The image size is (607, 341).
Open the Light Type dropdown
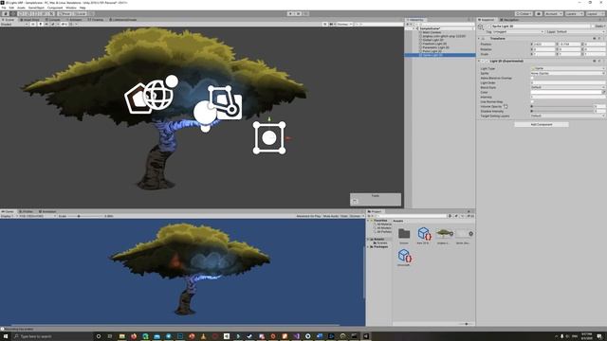click(567, 68)
